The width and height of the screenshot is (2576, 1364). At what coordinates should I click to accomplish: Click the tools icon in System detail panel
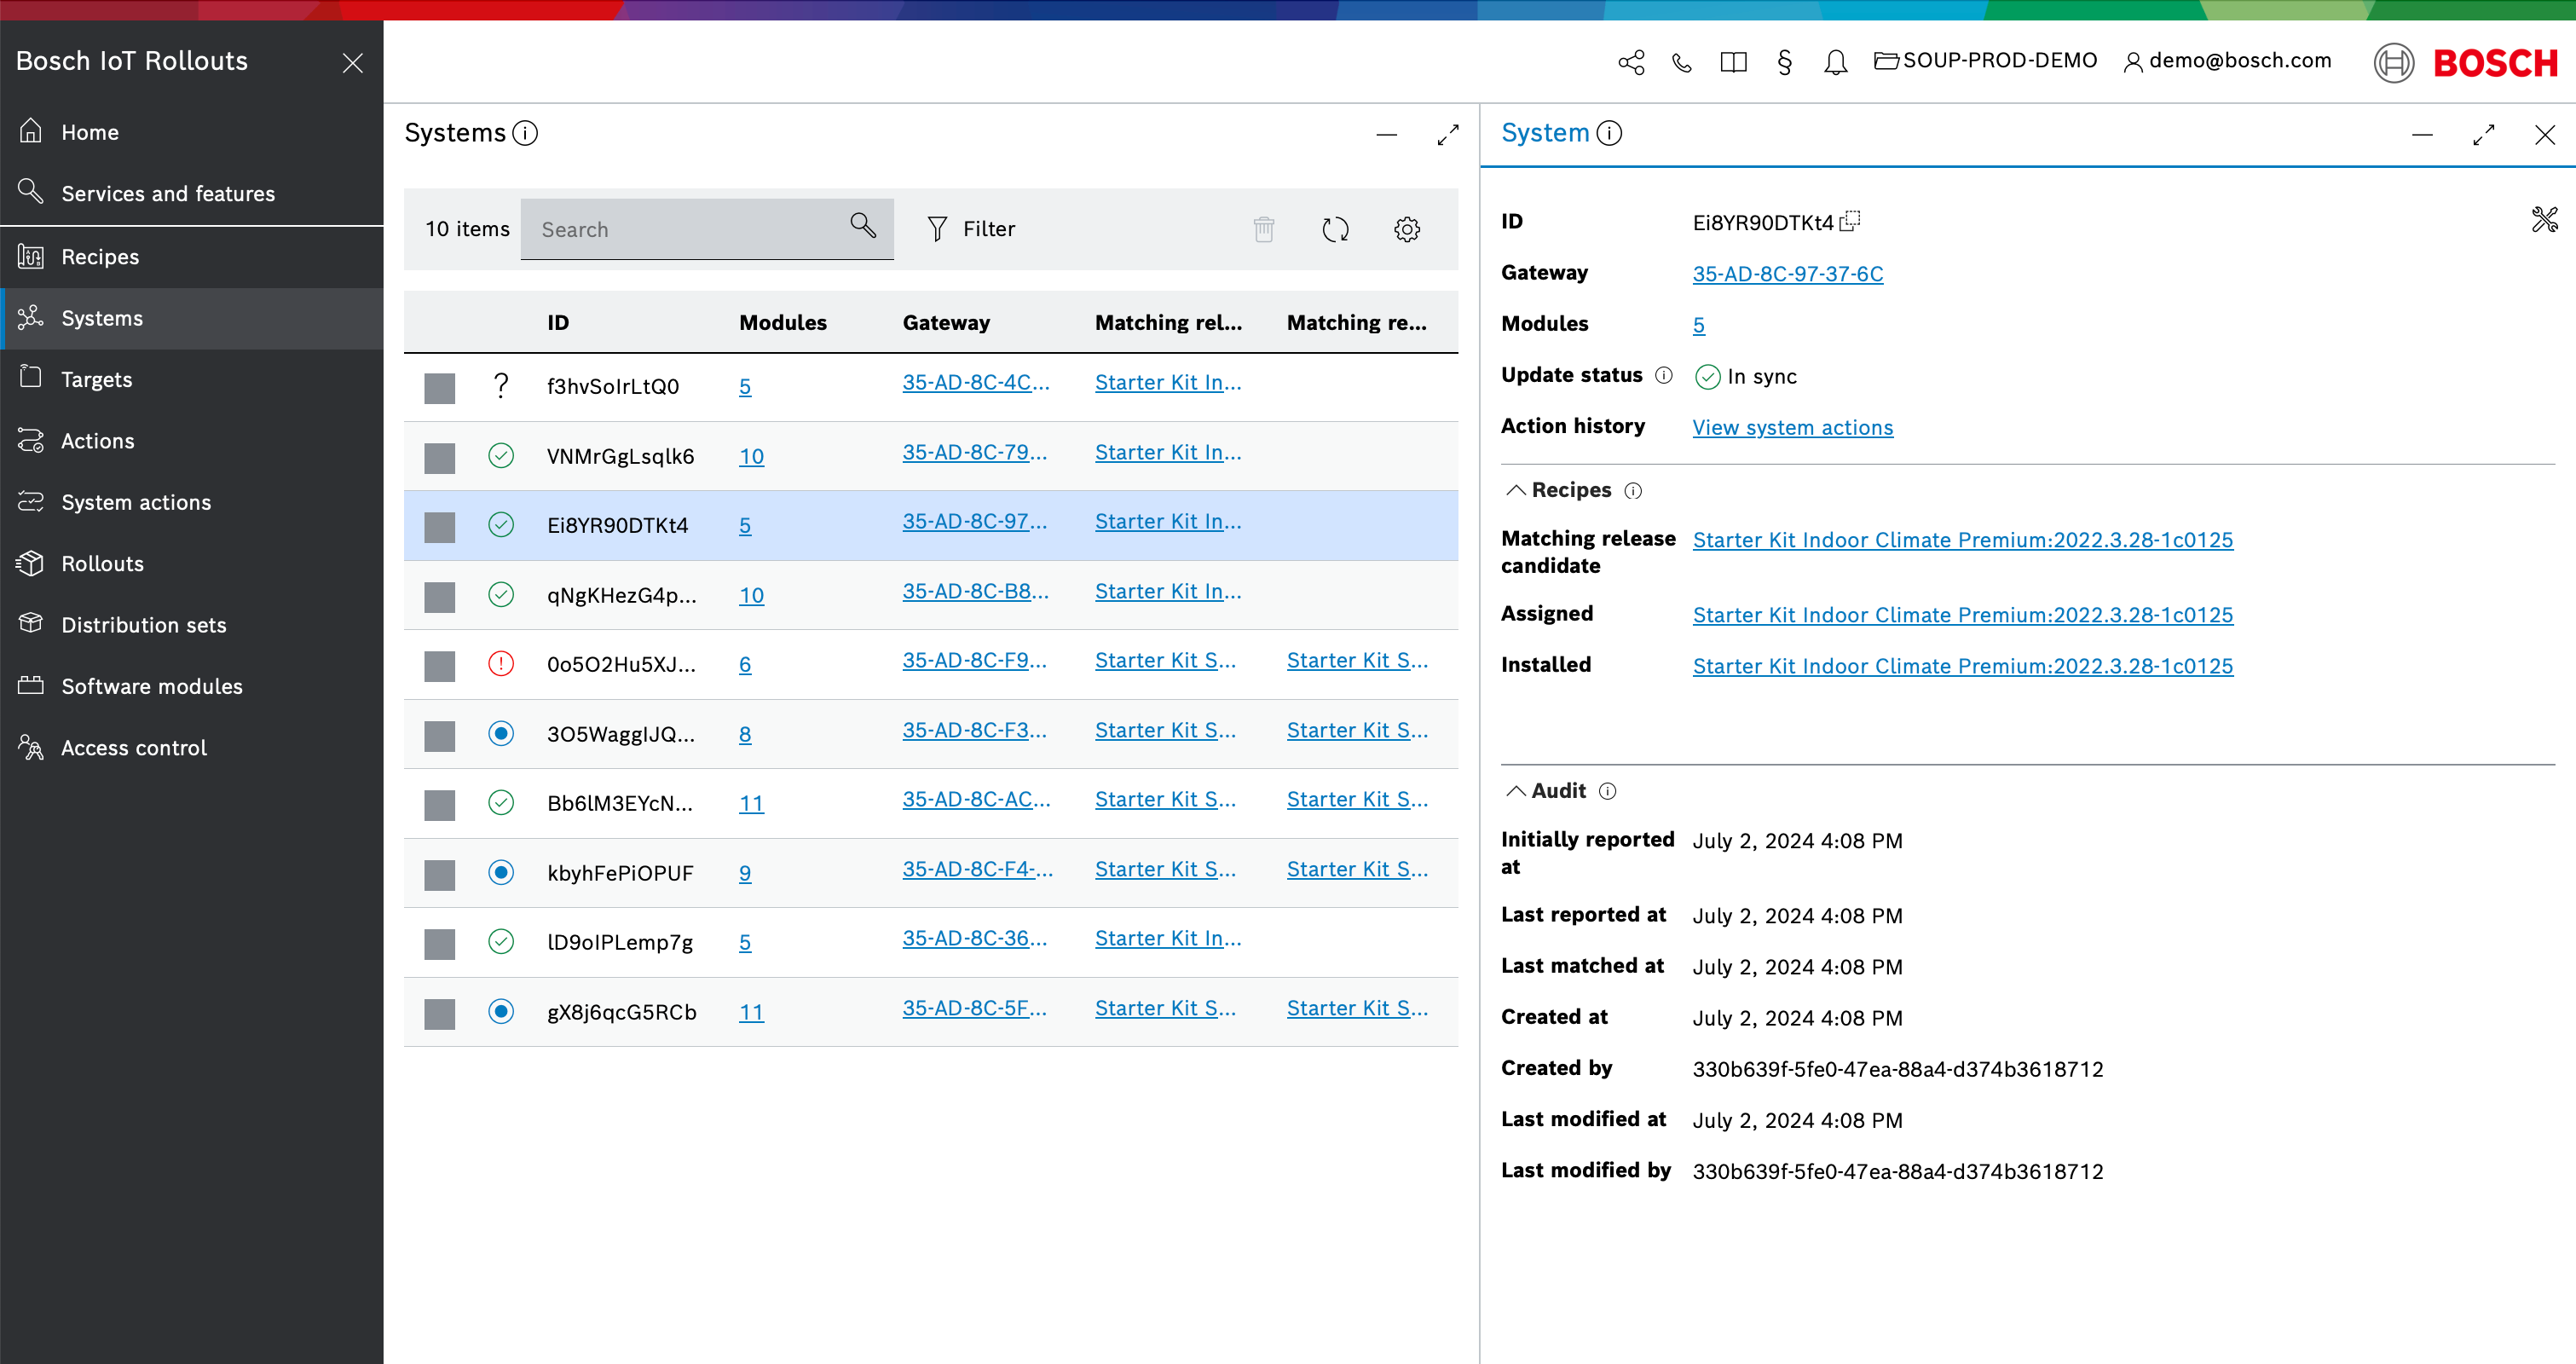(x=2544, y=219)
